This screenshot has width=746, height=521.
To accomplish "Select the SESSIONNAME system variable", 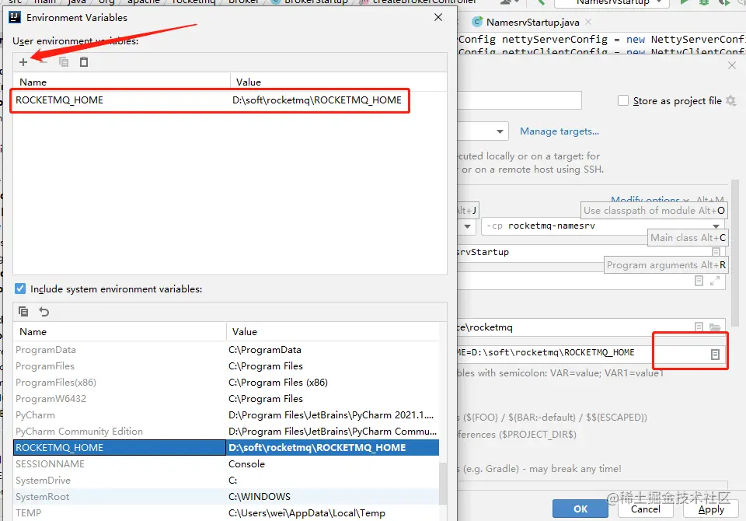I will pos(226,464).
